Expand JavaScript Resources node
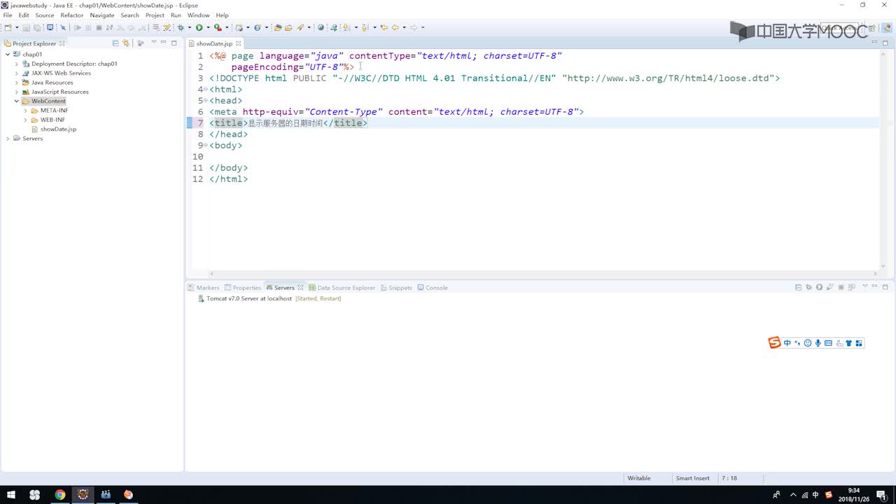896x504 pixels. point(16,92)
